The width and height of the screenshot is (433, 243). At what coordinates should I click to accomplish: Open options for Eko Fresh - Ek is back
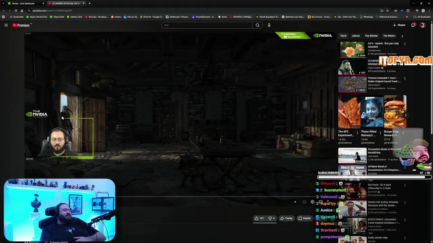coord(405,185)
